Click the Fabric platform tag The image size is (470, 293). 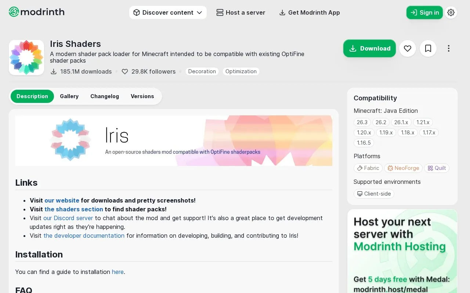coord(368,168)
